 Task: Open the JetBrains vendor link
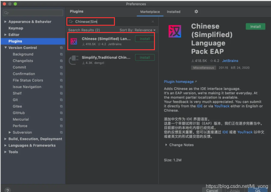click(x=230, y=61)
